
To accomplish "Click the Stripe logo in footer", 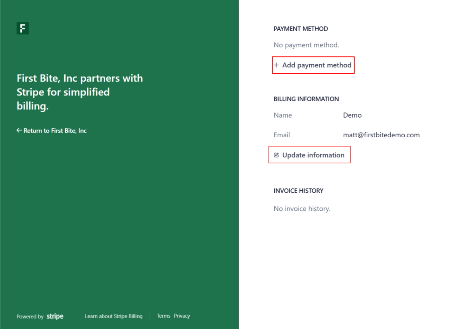I will point(55,316).
